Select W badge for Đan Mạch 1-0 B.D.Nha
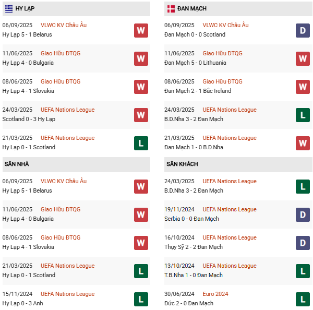The width and height of the screenshot is (313, 310). [303, 143]
